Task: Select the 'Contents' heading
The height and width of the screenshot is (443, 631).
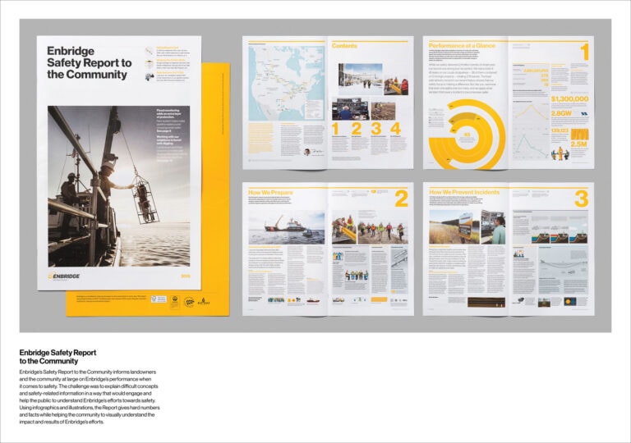Action: (x=344, y=46)
